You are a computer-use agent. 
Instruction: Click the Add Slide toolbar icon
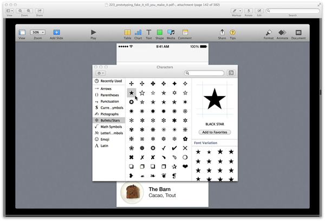(x=56, y=33)
